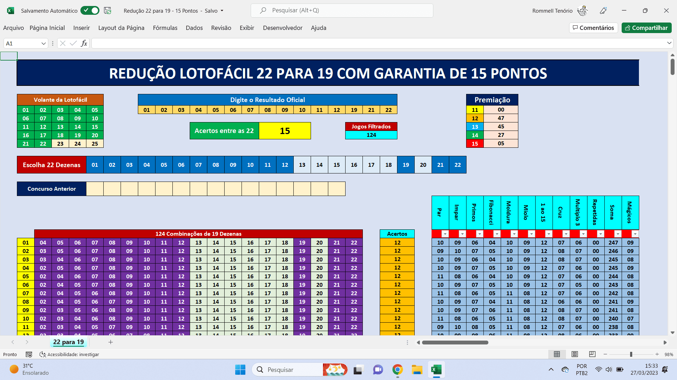The height and width of the screenshot is (380, 677).
Task: Click the Compartilhar button
Action: [x=647, y=28]
